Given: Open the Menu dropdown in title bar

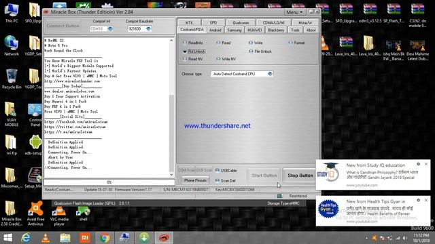Looking at the screenshot, I should coord(294,12).
